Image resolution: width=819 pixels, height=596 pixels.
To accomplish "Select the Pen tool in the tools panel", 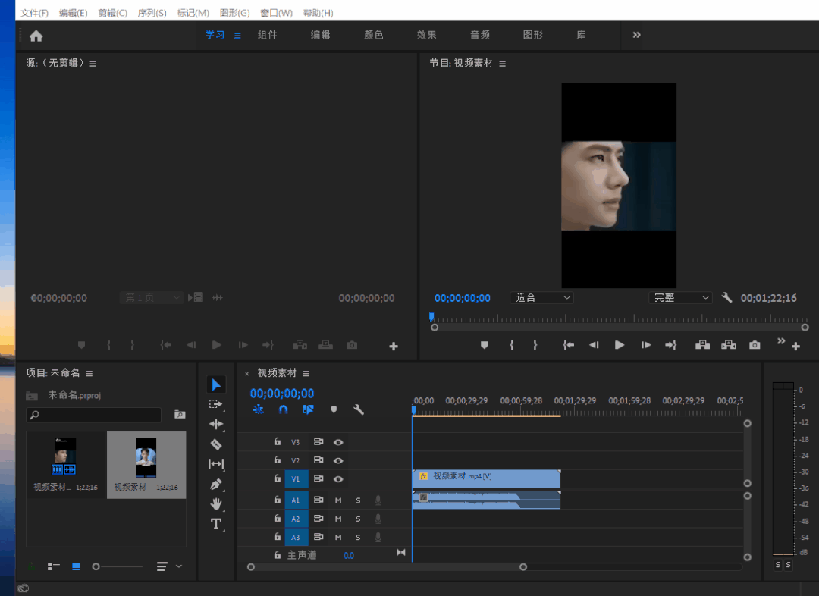I will click(216, 484).
